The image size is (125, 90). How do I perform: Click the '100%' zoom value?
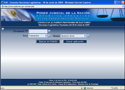(116, 88)
